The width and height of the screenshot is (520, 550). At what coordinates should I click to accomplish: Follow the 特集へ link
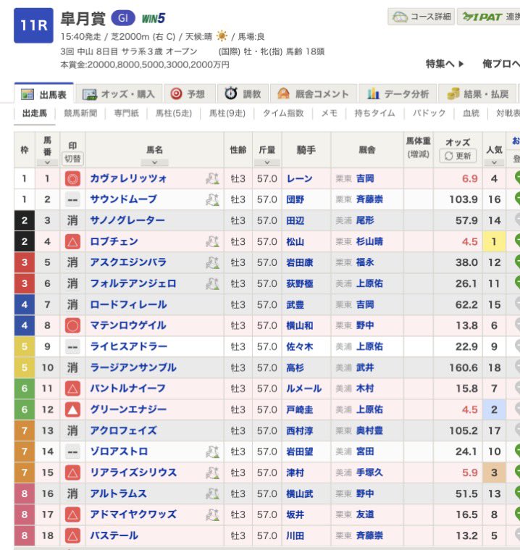pos(445,64)
